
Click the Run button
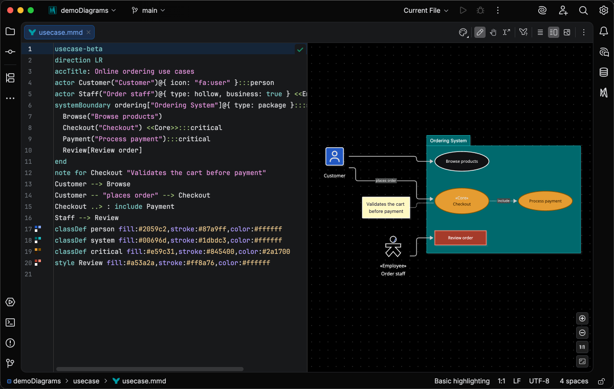coord(463,10)
